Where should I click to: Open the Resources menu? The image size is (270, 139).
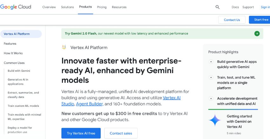point(119,7)
